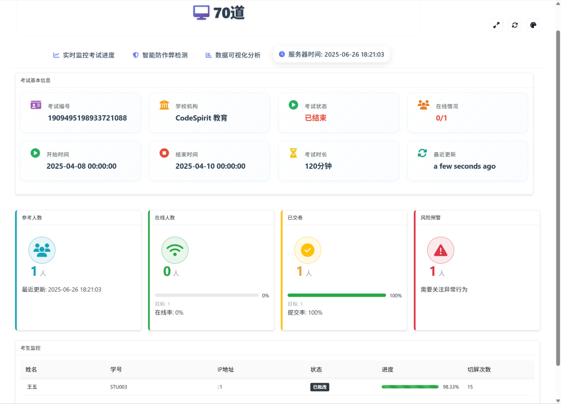Viewport: 561px width, 404px height.
Task: Click the 提交率 green progress bar
Action: [337, 295]
